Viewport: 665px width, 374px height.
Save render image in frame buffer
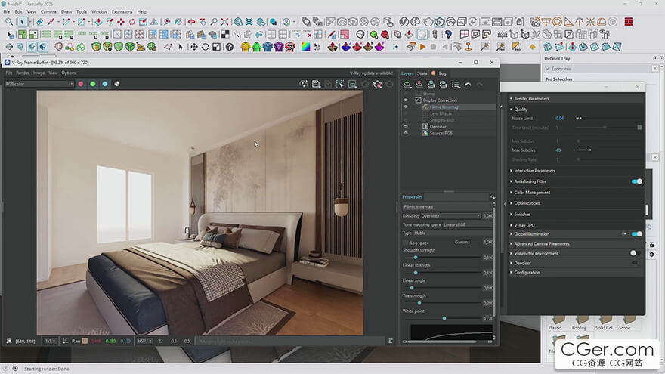(x=316, y=84)
